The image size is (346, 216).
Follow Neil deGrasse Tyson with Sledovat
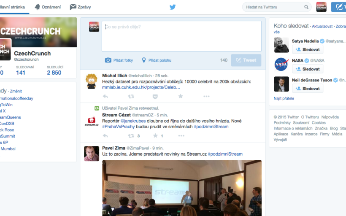[x=308, y=88]
